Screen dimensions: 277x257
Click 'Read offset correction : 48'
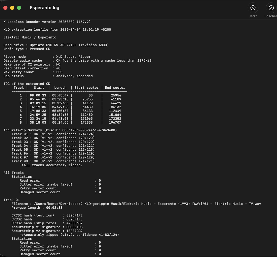click(32, 68)
